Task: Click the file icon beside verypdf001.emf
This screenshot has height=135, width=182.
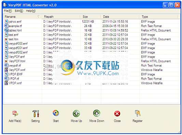Action: tap(6, 48)
